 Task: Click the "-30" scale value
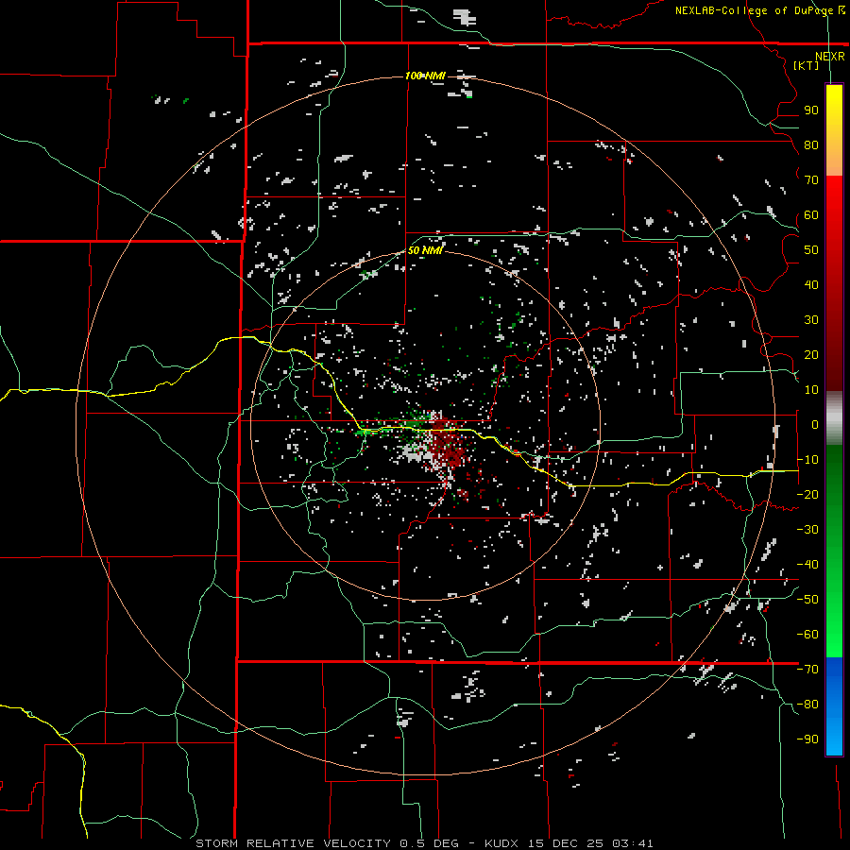tap(807, 530)
